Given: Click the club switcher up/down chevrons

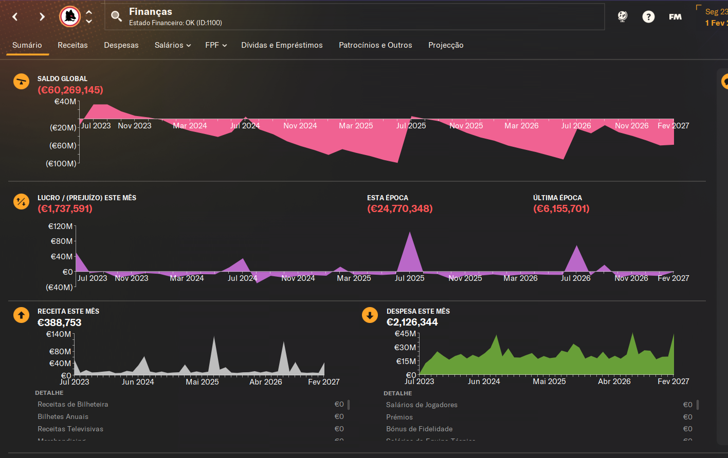Looking at the screenshot, I should pos(89,17).
